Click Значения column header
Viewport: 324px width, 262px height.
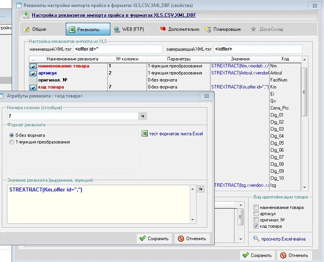coord(240,59)
